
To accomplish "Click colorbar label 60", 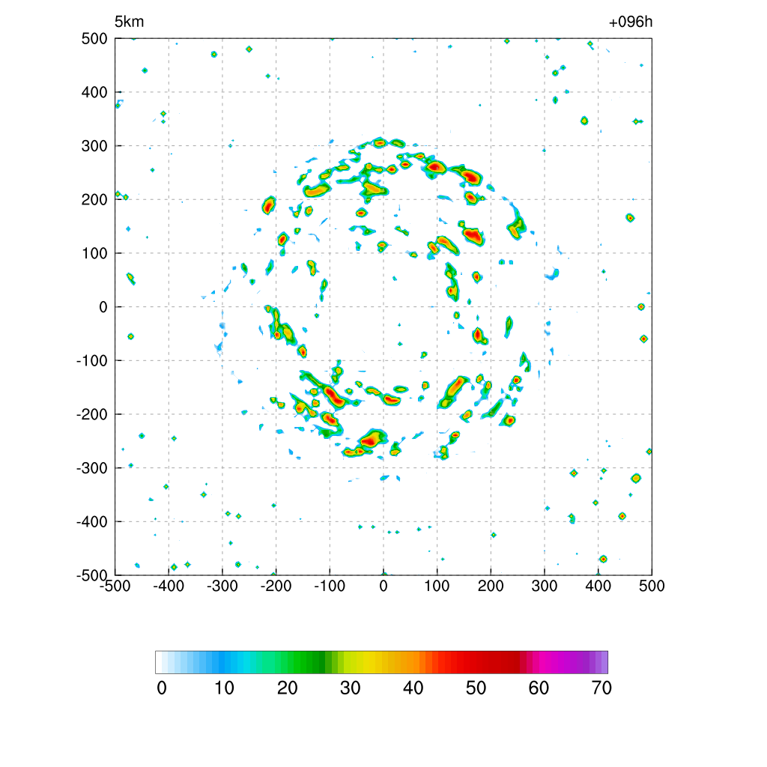I will pyautogui.click(x=539, y=688).
